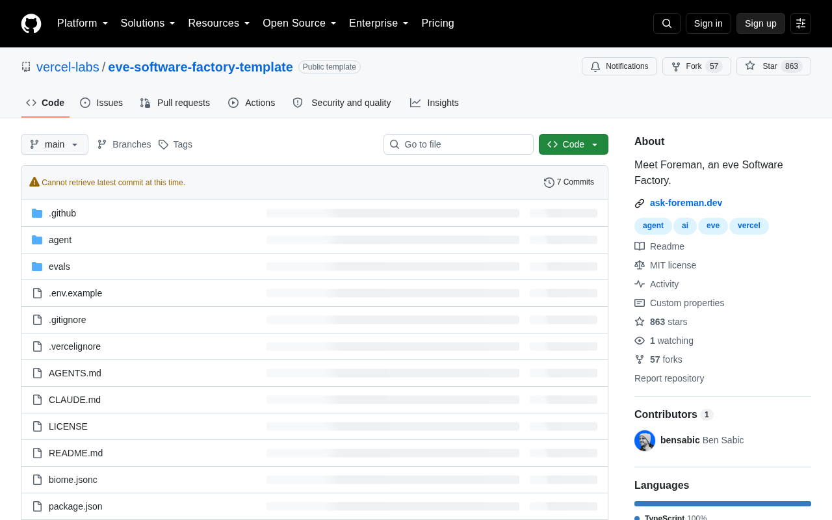
Task: Click the repository template icon beside vercel-labs
Action: click(x=26, y=67)
